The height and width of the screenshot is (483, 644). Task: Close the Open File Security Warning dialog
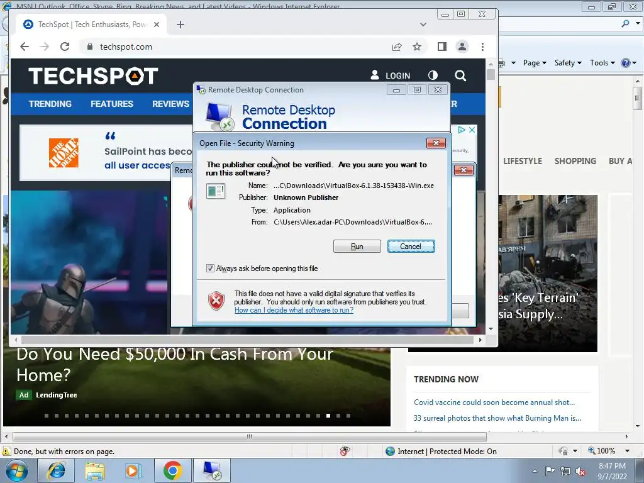pos(436,143)
